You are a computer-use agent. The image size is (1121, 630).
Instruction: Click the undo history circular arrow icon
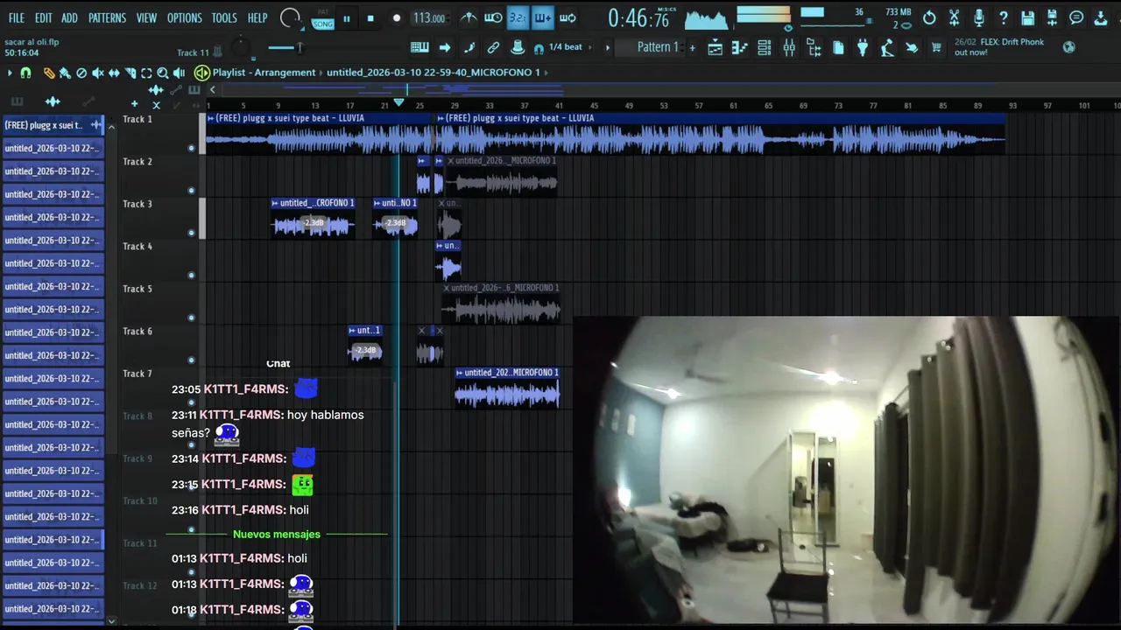click(929, 17)
